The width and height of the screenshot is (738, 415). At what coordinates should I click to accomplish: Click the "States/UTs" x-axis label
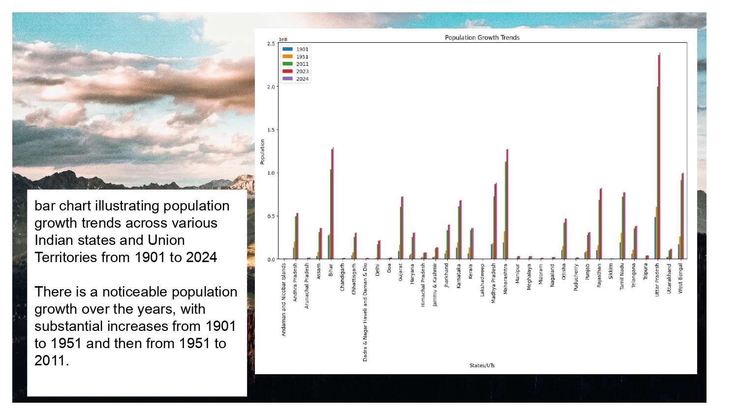pos(482,365)
